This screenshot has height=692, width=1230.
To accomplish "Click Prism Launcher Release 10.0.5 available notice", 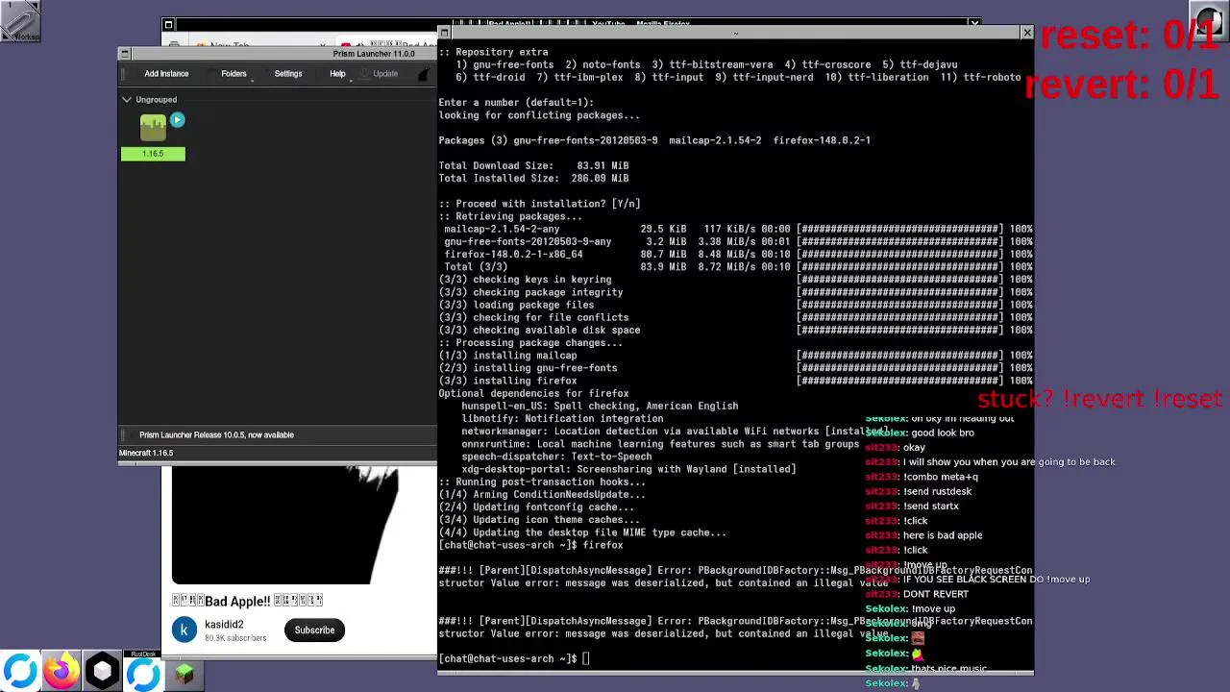I will [216, 435].
